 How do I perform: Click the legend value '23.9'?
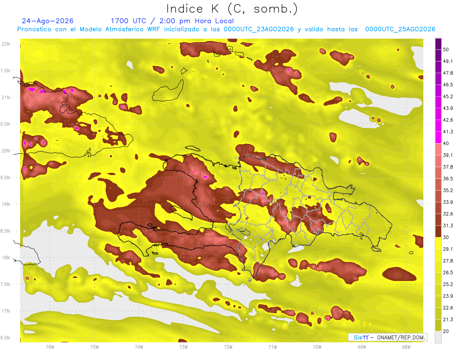pos(448,296)
